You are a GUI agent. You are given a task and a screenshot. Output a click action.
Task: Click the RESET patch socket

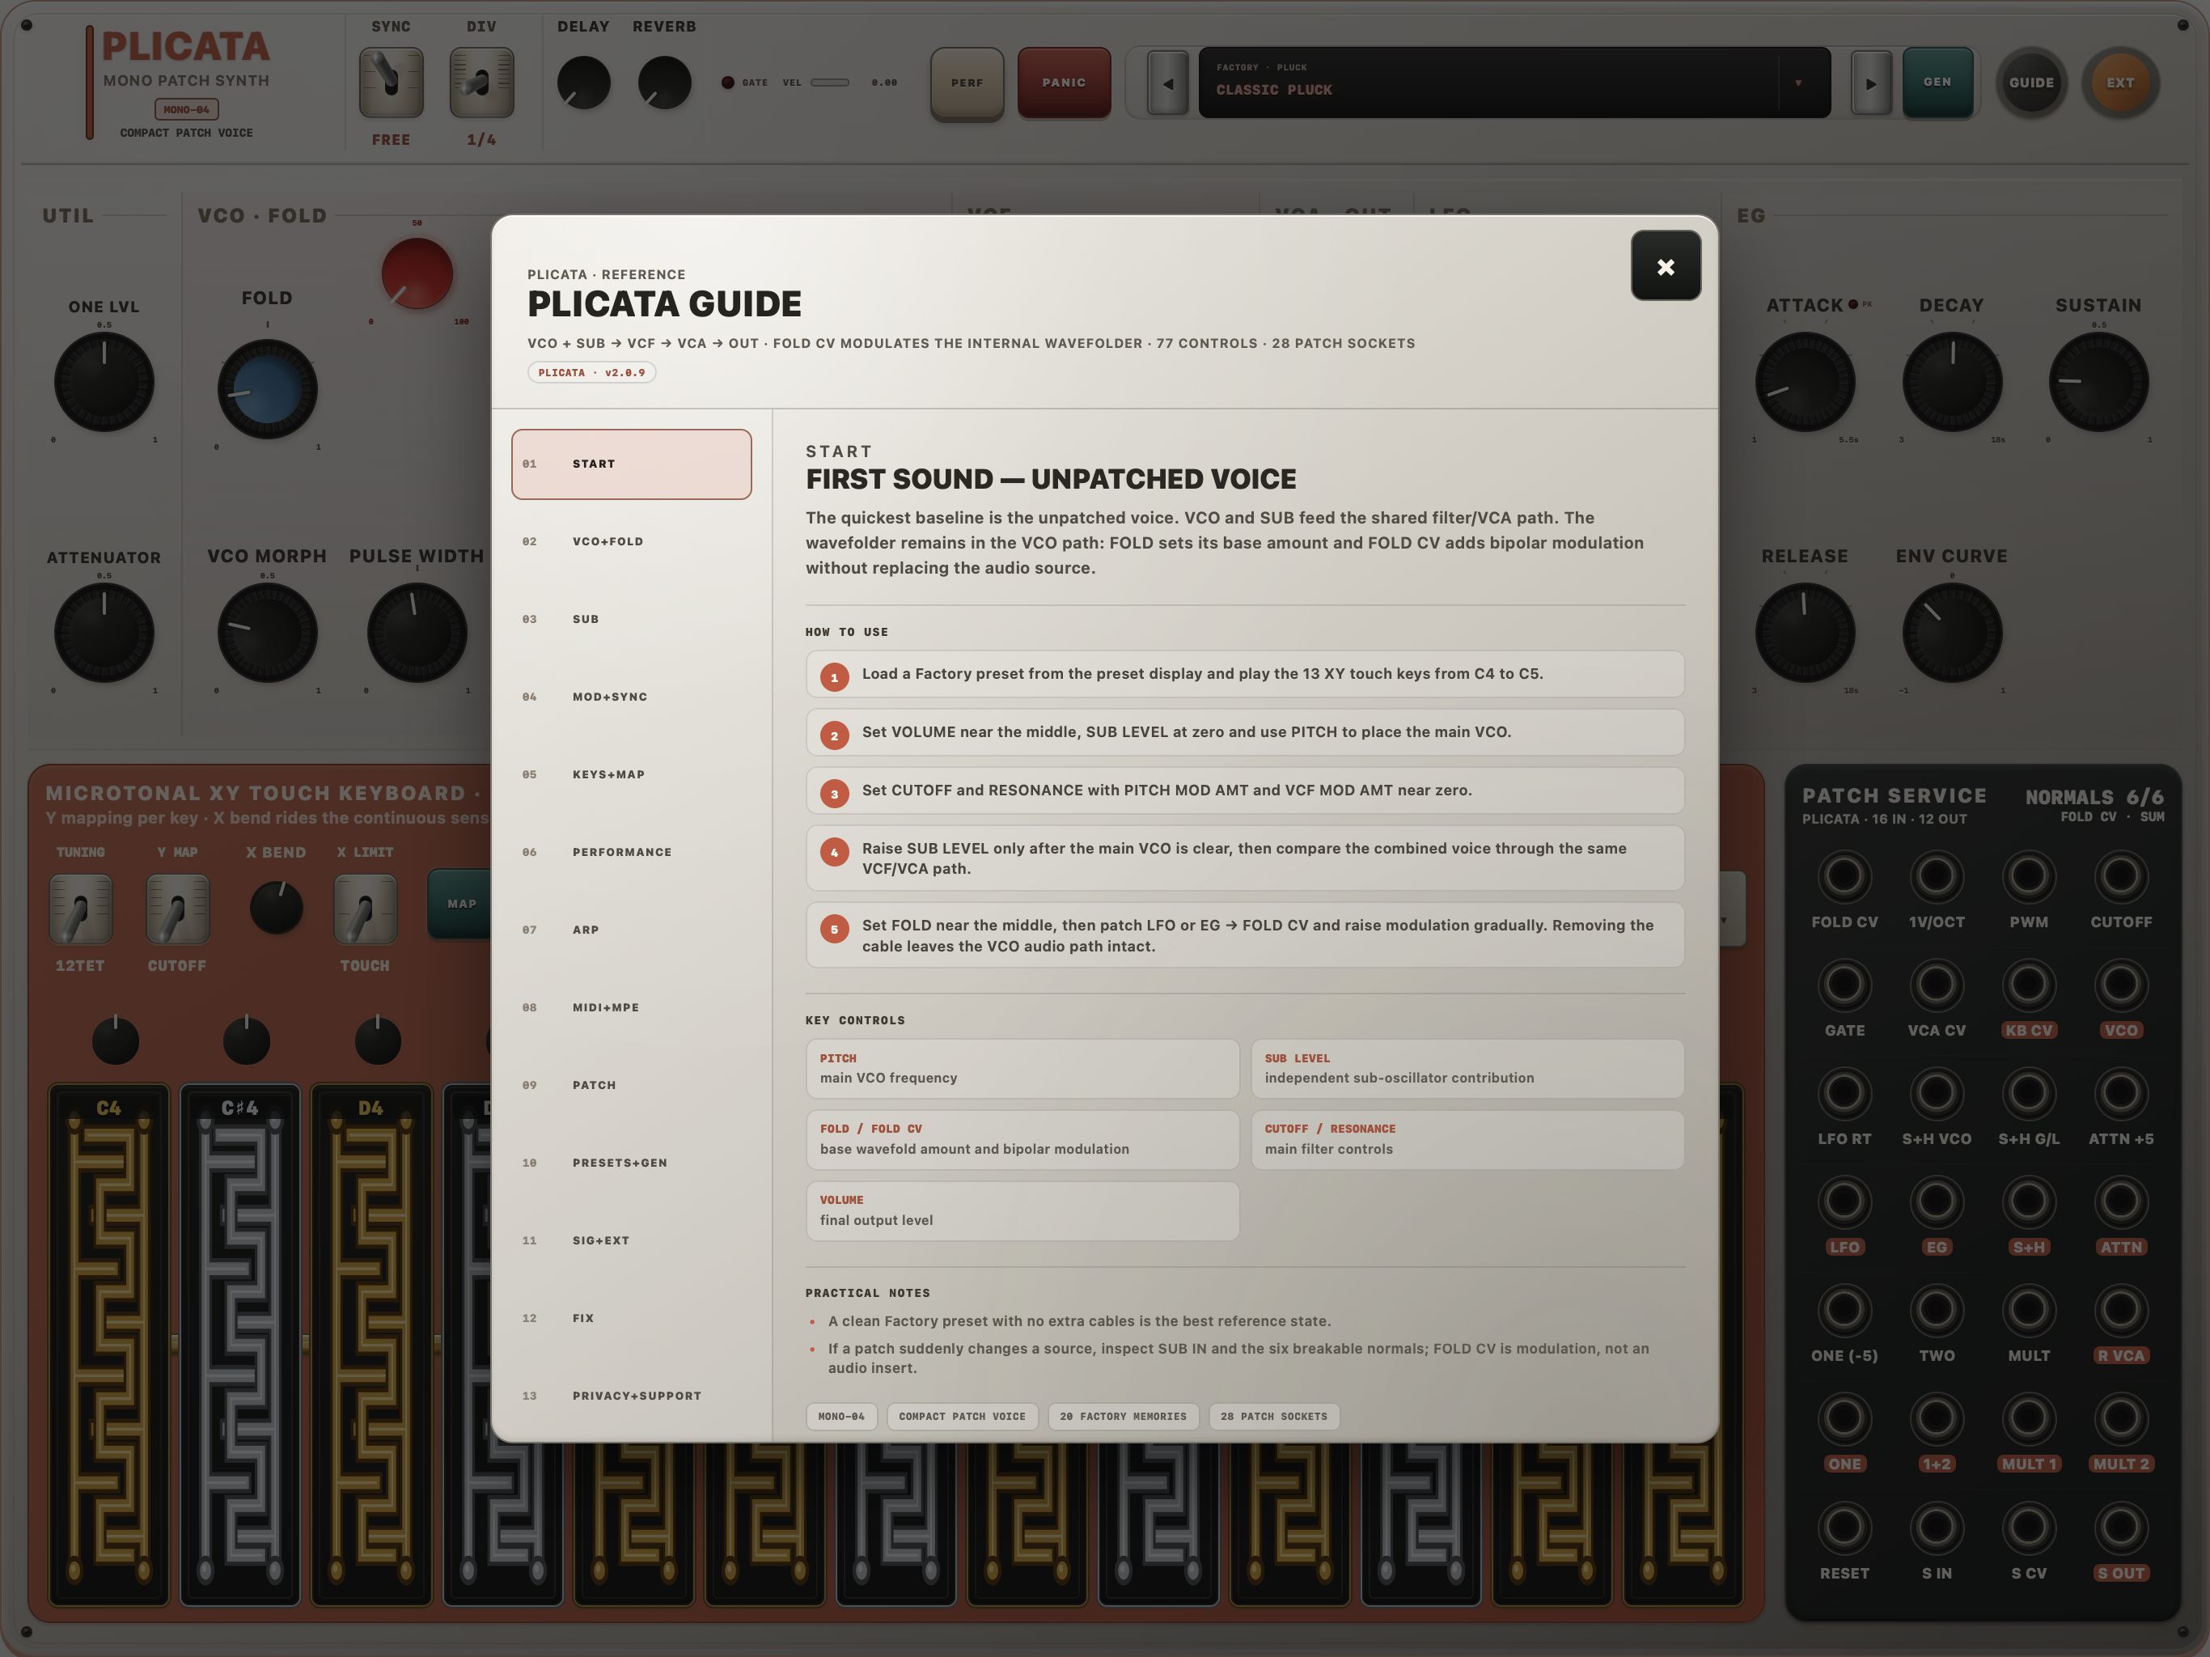pyautogui.click(x=1844, y=1527)
